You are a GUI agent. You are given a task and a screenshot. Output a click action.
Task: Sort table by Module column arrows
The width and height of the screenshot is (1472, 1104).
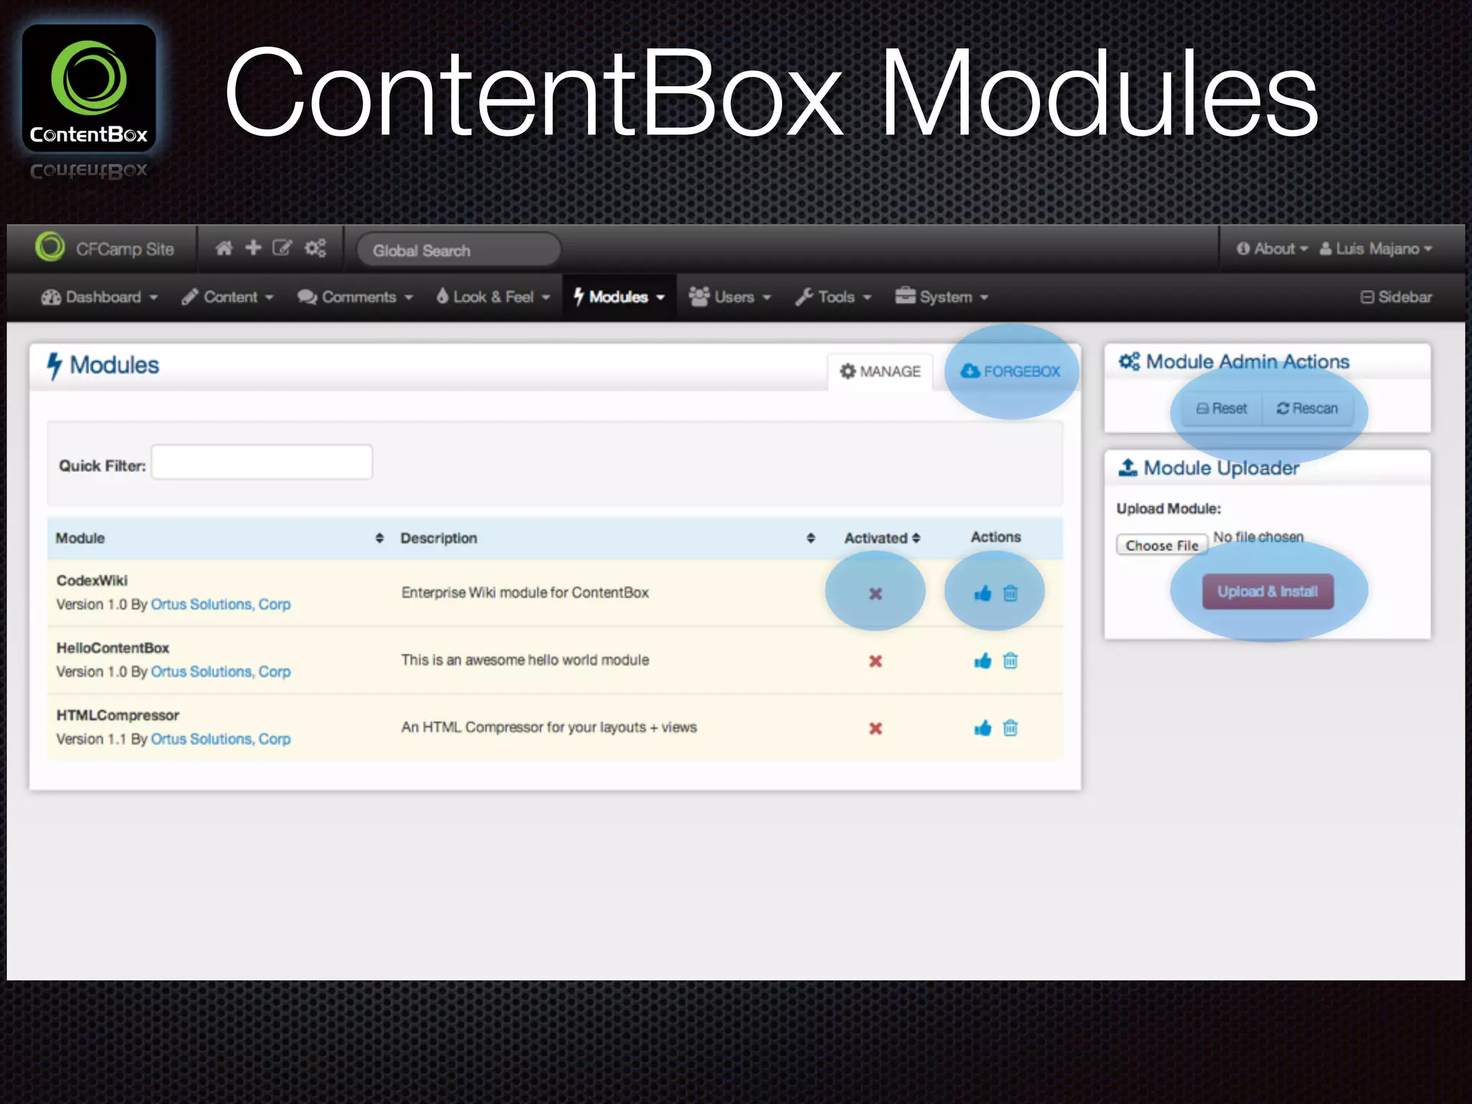coord(379,538)
